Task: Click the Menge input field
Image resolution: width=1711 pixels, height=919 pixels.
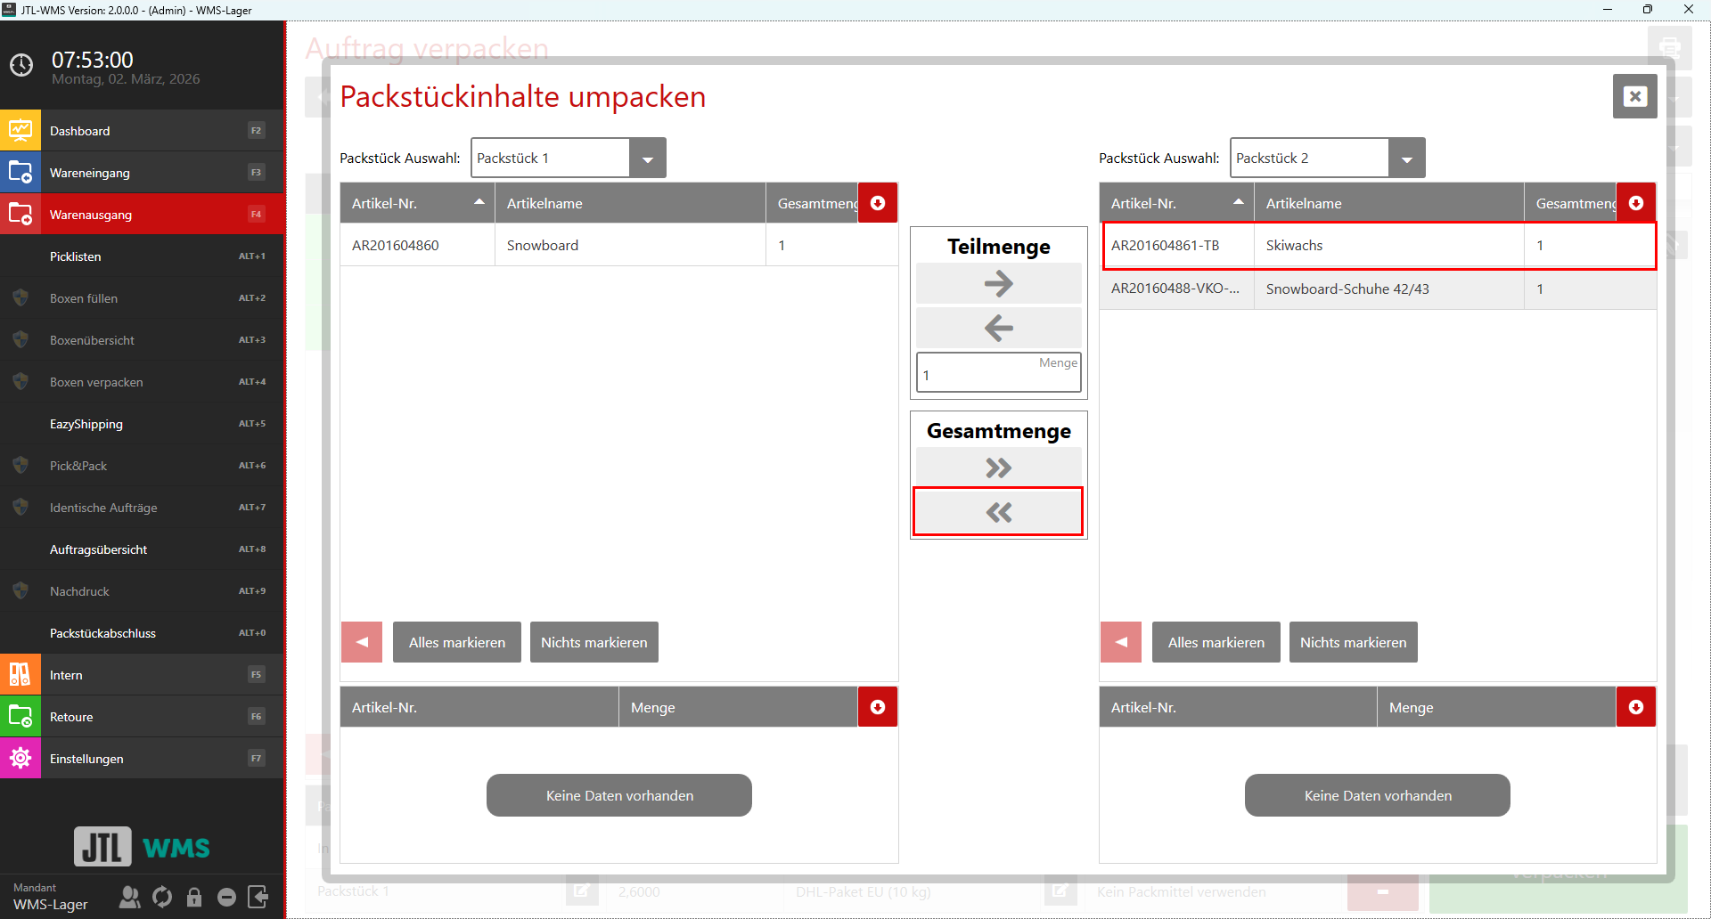Action: pyautogui.click(x=998, y=375)
